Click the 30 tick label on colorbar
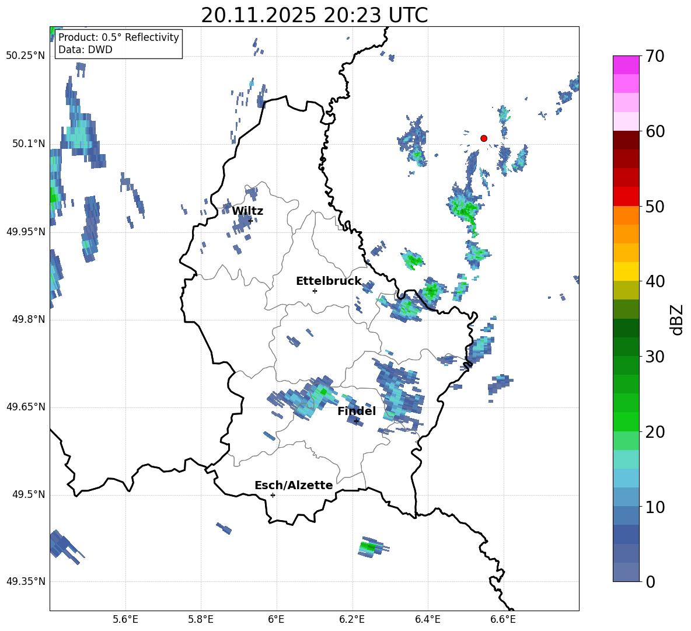 click(x=655, y=357)
